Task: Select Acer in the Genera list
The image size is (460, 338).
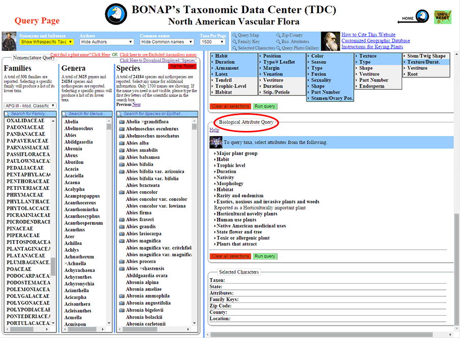Action: coord(70,236)
